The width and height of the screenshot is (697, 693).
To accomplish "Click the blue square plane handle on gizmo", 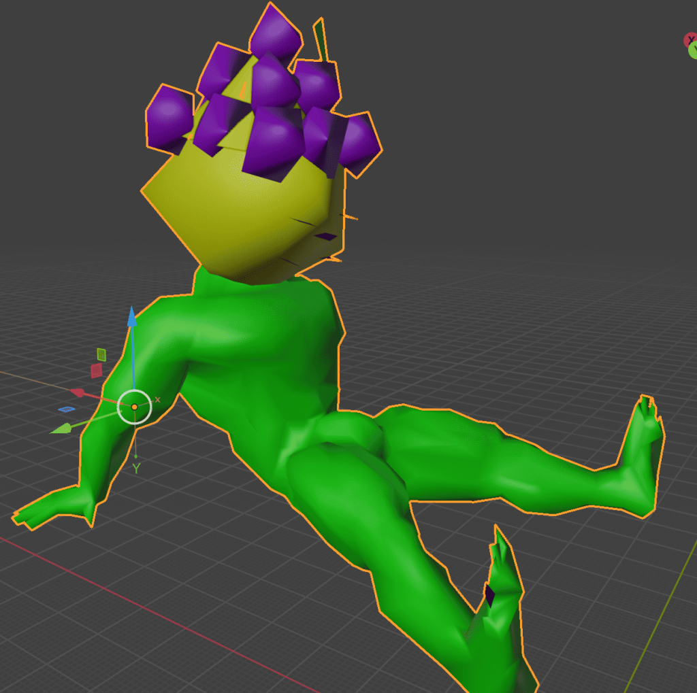I will click(67, 409).
